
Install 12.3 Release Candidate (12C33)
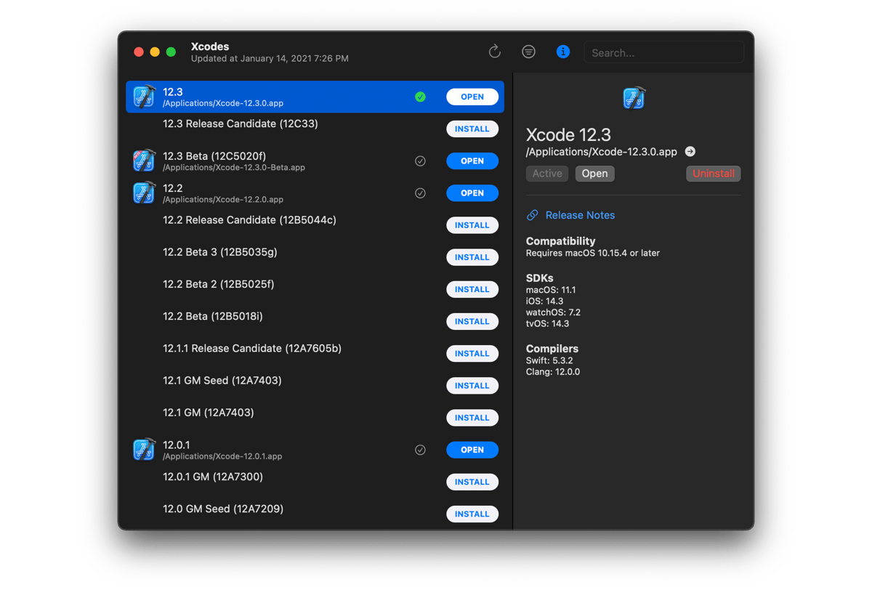click(x=472, y=129)
